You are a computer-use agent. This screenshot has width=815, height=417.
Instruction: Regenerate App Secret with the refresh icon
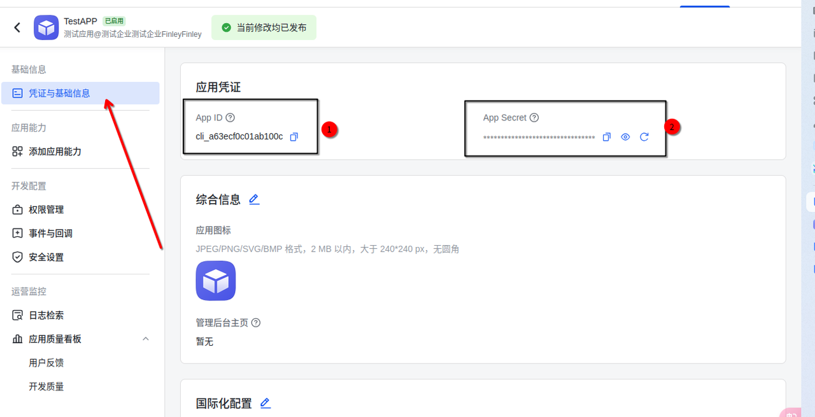coord(644,136)
